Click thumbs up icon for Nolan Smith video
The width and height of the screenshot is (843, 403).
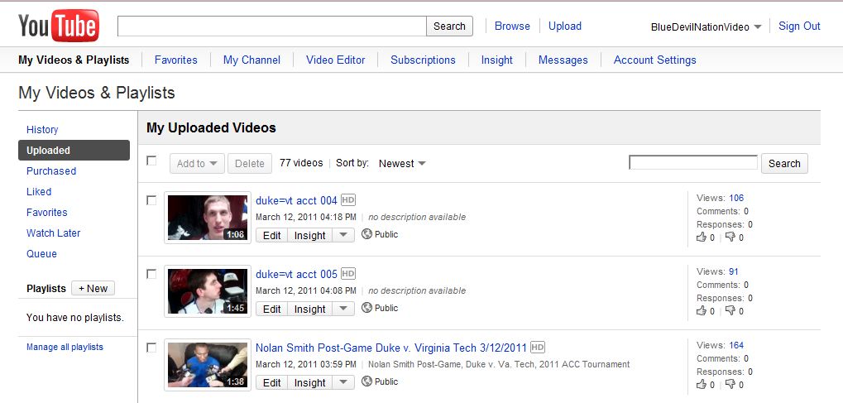[x=702, y=385]
